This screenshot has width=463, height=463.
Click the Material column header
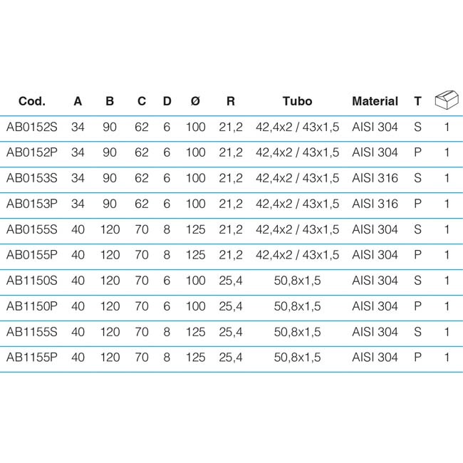375,101
